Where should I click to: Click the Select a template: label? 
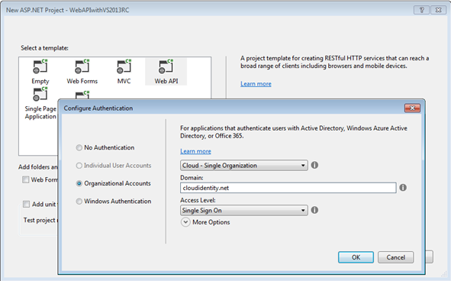pos(44,48)
